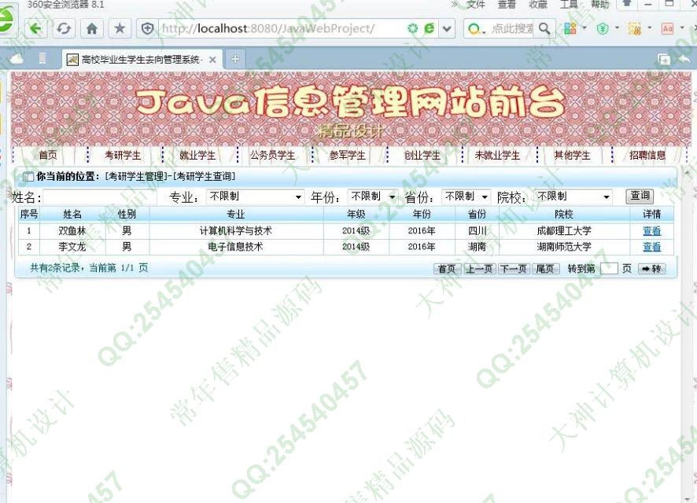Click the 上一页 pagination button

point(479,269)
